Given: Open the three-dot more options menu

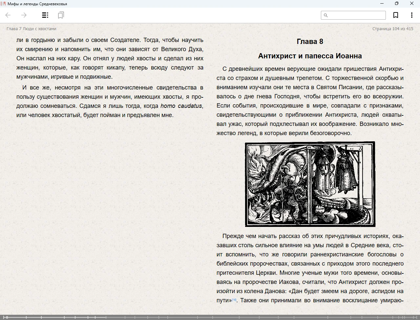Looking at the screenshot, I should 411,15.
